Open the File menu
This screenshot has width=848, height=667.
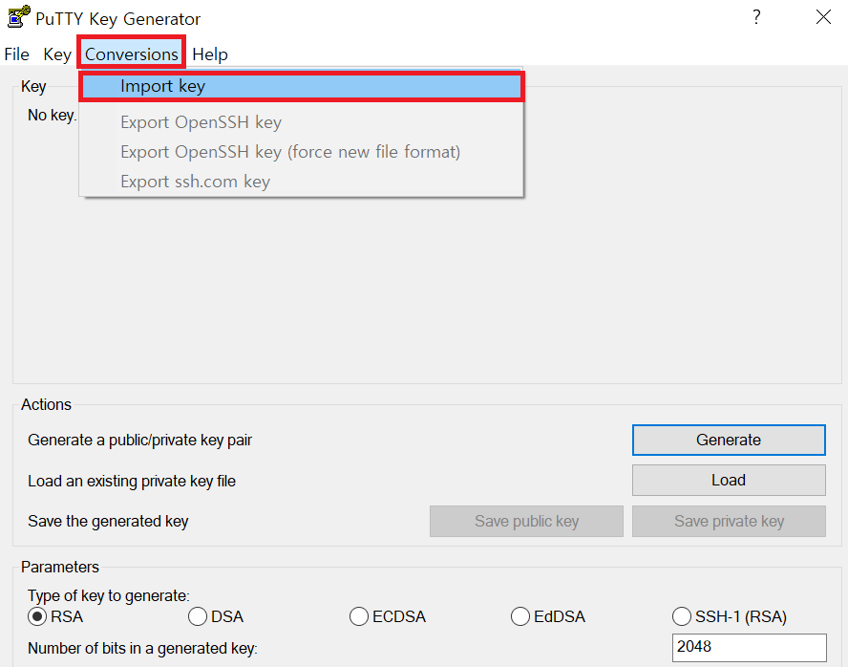coord(17,54)
